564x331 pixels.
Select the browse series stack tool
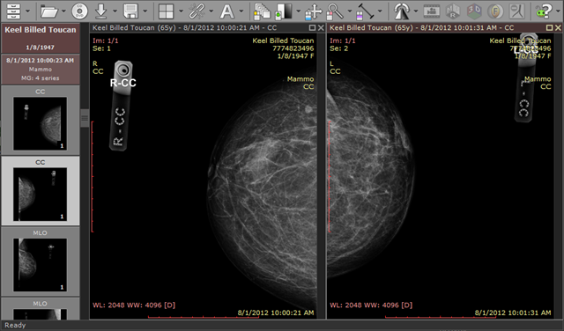(262, 11)
